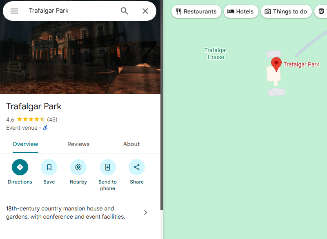Filter map by Restaurants chip
Image resolution: width=327 pixels, height=239 pixels.
pyautogui.click(x=196, y=11)
